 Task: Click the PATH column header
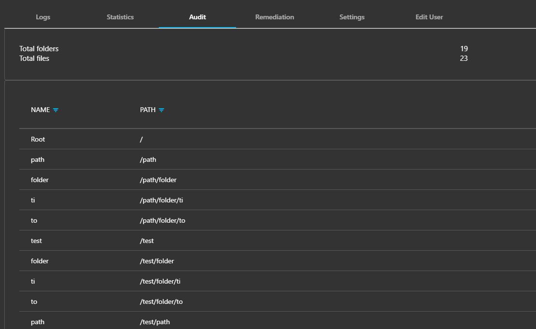pyautogui.click(x=148, y=110)
